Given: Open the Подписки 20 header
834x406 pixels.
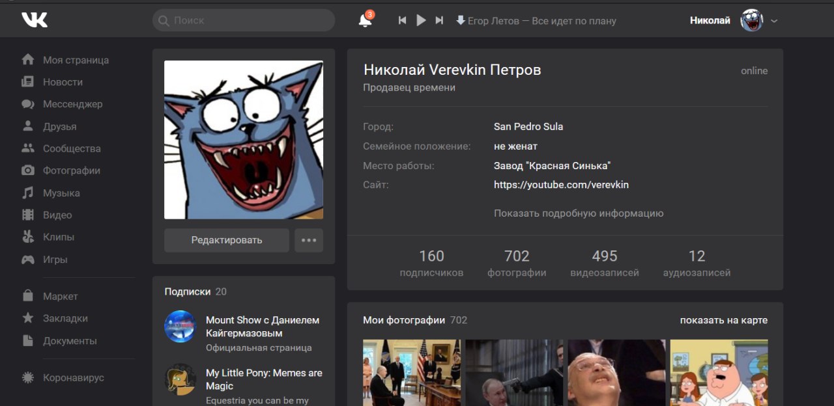Looking at the screenshot, I should [x=195, y=291].
